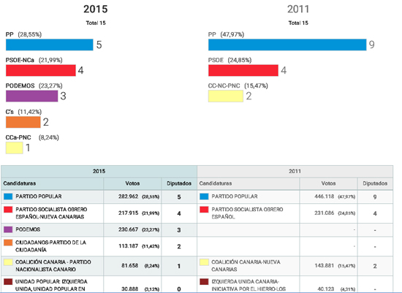Click the red PSOE bar in 2011 chart
This screenshot has height=293, width=402.
(243, 70)
